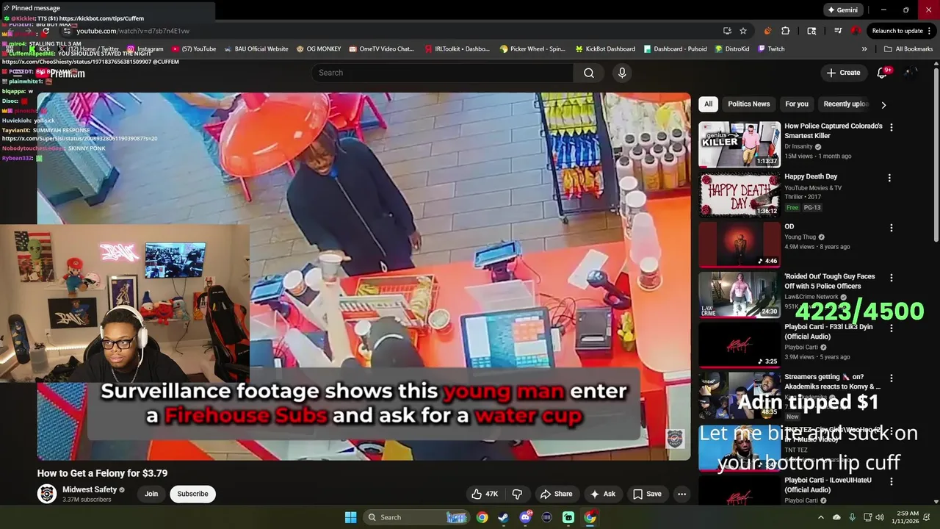Open OD by Young Thug thumbnail
Image resolution: width=940 pixels, height=529 pixels.
(739, 245)
